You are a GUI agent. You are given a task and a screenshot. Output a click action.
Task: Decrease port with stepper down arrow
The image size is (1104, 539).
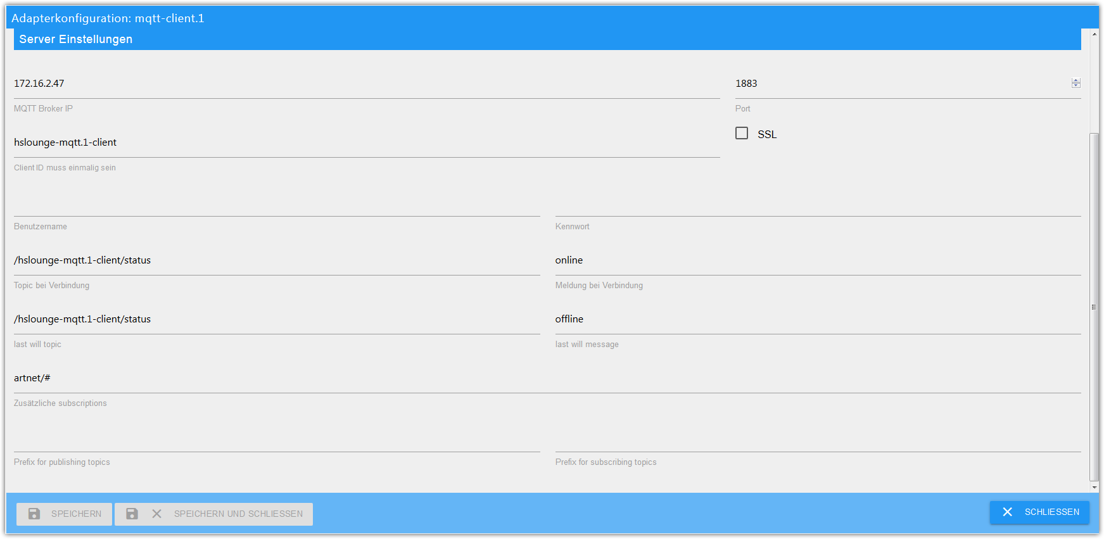1076,86
